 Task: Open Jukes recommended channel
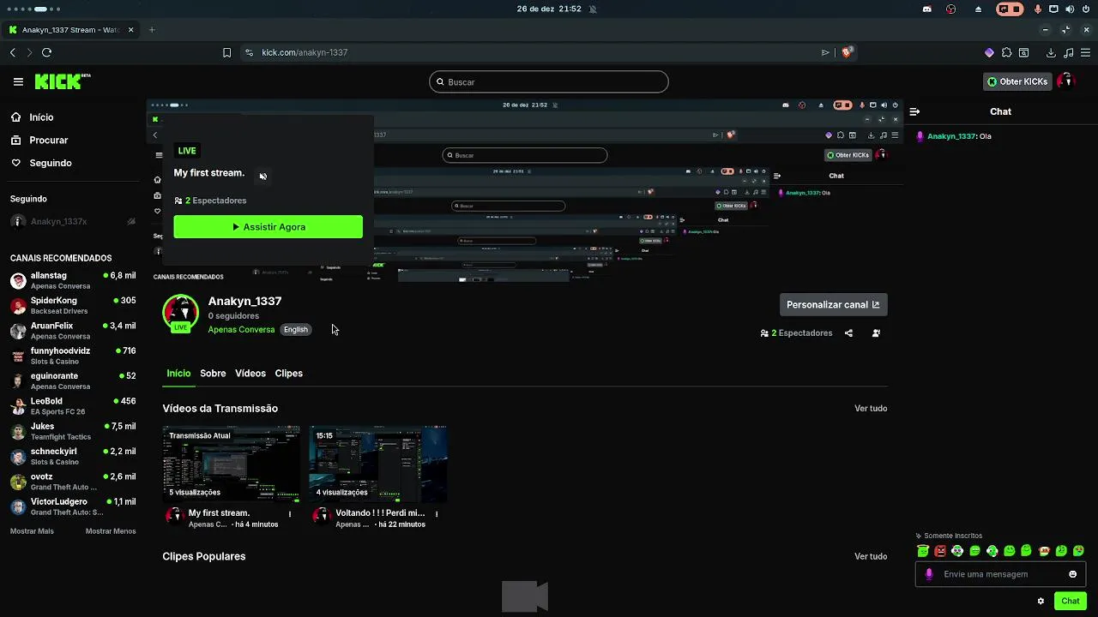(73, 431)
